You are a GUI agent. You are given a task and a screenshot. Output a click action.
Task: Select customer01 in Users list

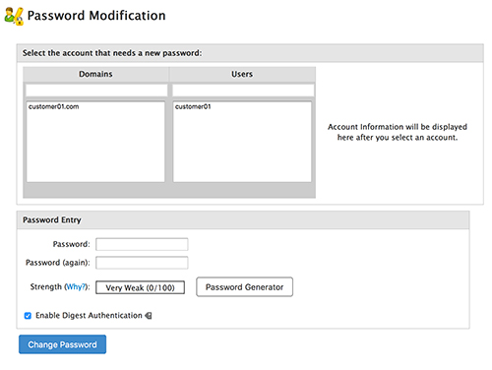tap(193, 106)
